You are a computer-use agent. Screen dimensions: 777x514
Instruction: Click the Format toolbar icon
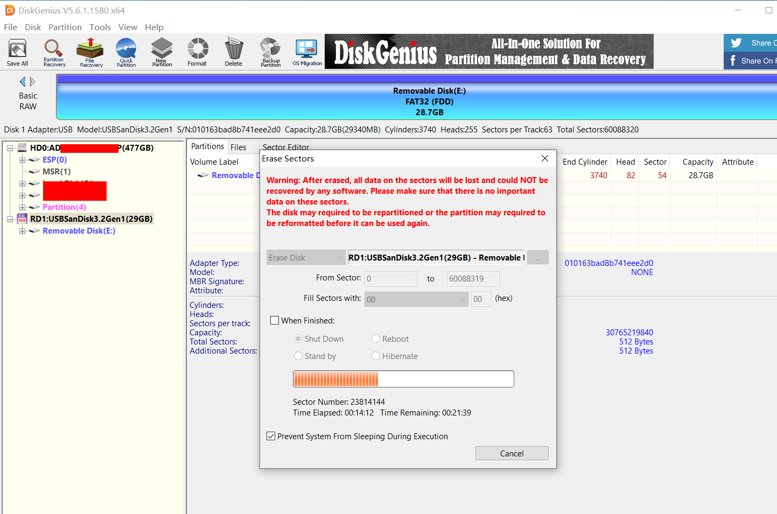tap(198, 52)
